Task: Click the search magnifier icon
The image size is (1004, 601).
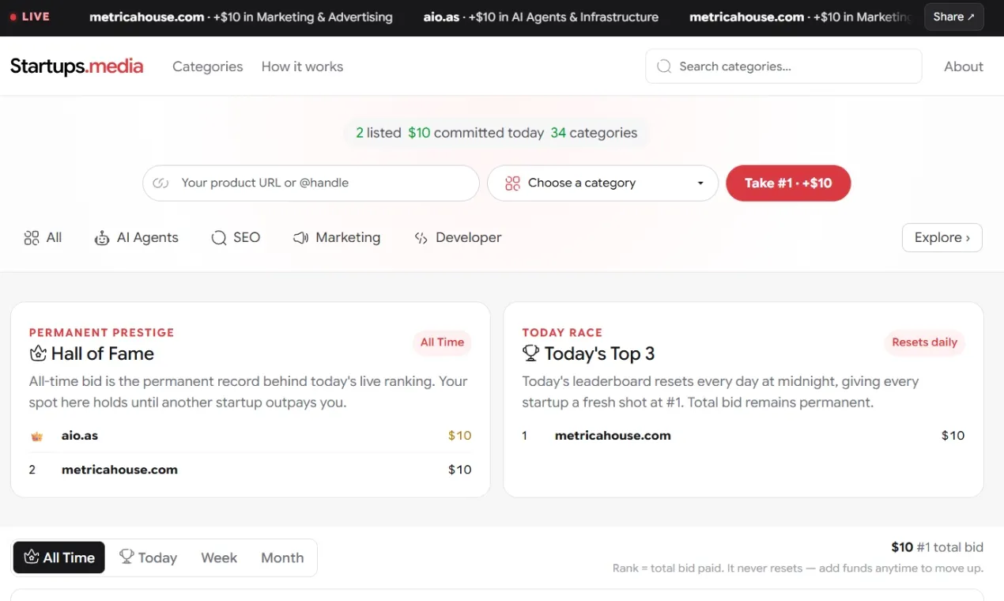Action: click(665, 66)
